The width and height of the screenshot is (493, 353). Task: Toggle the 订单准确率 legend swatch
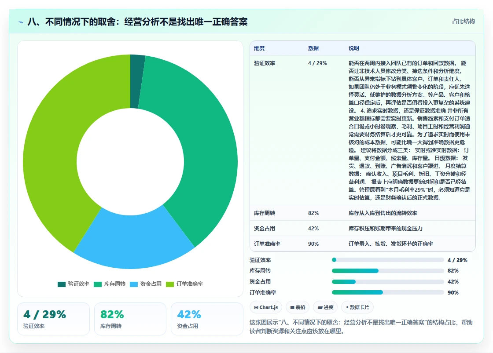(x=170, y=284)
